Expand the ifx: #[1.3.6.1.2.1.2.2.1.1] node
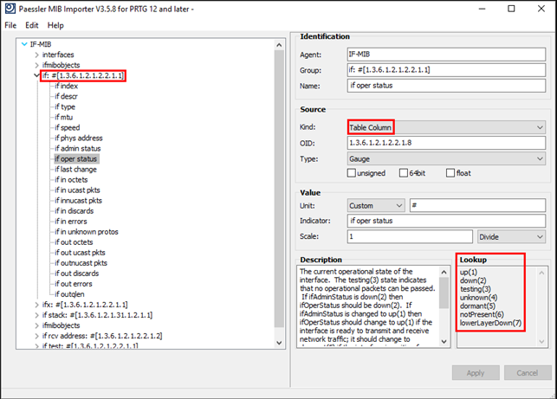557x399 pixels. point(36,305)
